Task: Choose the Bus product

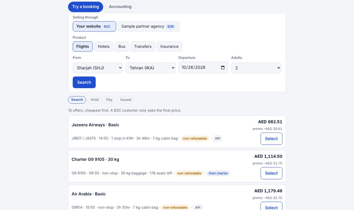Action: click(x=122, y=46)
